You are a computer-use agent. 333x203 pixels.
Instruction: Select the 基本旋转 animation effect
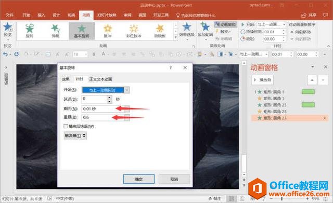82,31
